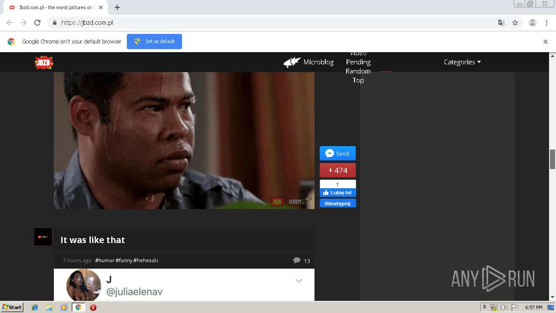The height and width of the screenshot is (313, 556).
Task: Open File Explorer from taskbar
Action: click(x=49, y=307)
